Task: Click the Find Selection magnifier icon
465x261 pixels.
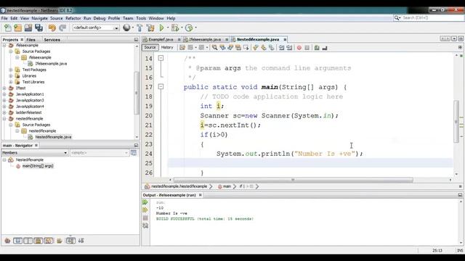Action: pos(214,48)
